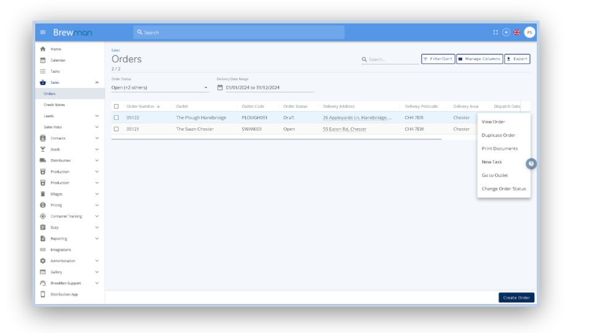The height and width of the screenshot is (333, 593).
Task: Expand the Leads submenu chevron
Action: 97,116
